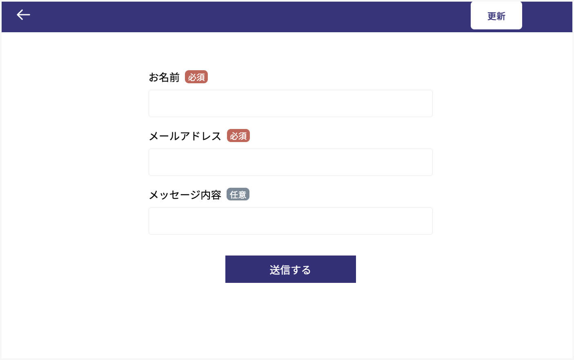
Task: Click the 必須 badge beside お名前
Action: coord(196,77)
